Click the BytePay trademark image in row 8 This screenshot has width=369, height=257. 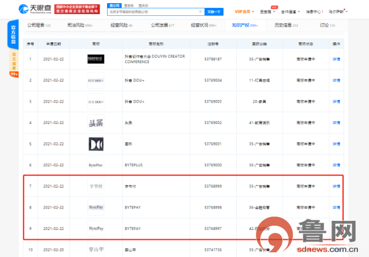tap(96, 207)
